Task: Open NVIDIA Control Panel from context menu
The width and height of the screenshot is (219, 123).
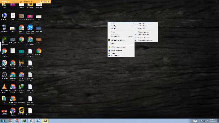Action: tap(121, 40)
